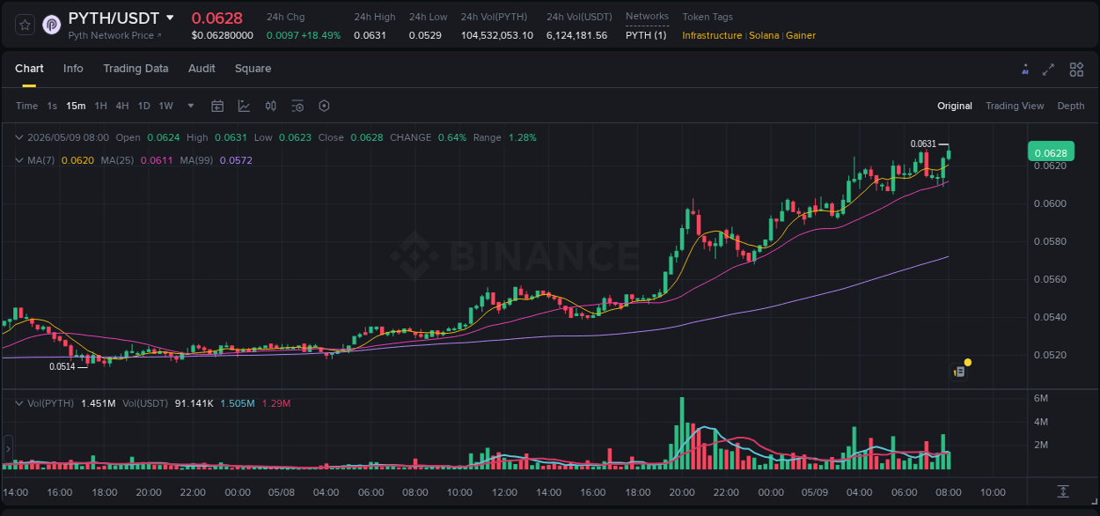Click the Networks label

pyautogui.click(x=647, y=16)
